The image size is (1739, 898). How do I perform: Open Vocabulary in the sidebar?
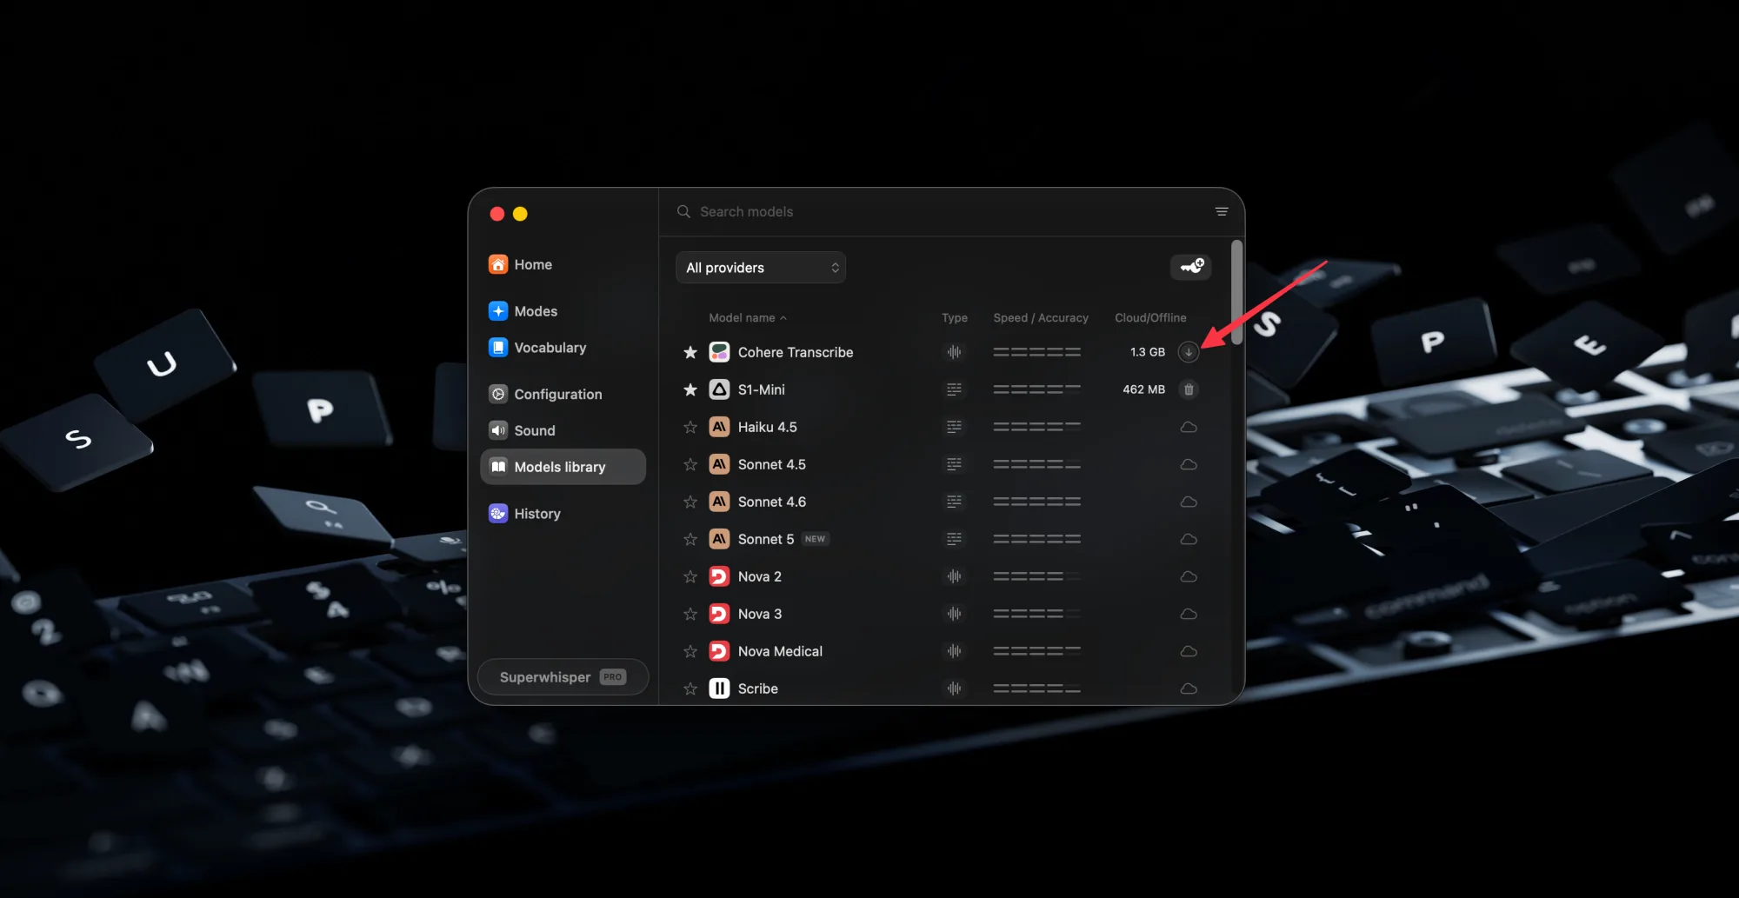coord(563,348)
